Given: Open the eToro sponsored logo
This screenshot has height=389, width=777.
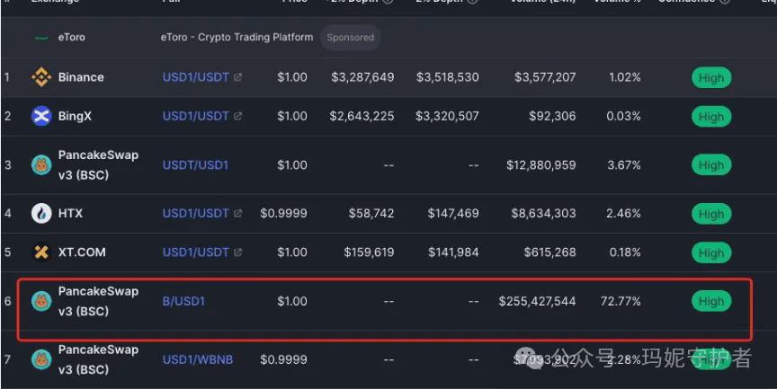Looking at the screenshot, I should 41,38.
